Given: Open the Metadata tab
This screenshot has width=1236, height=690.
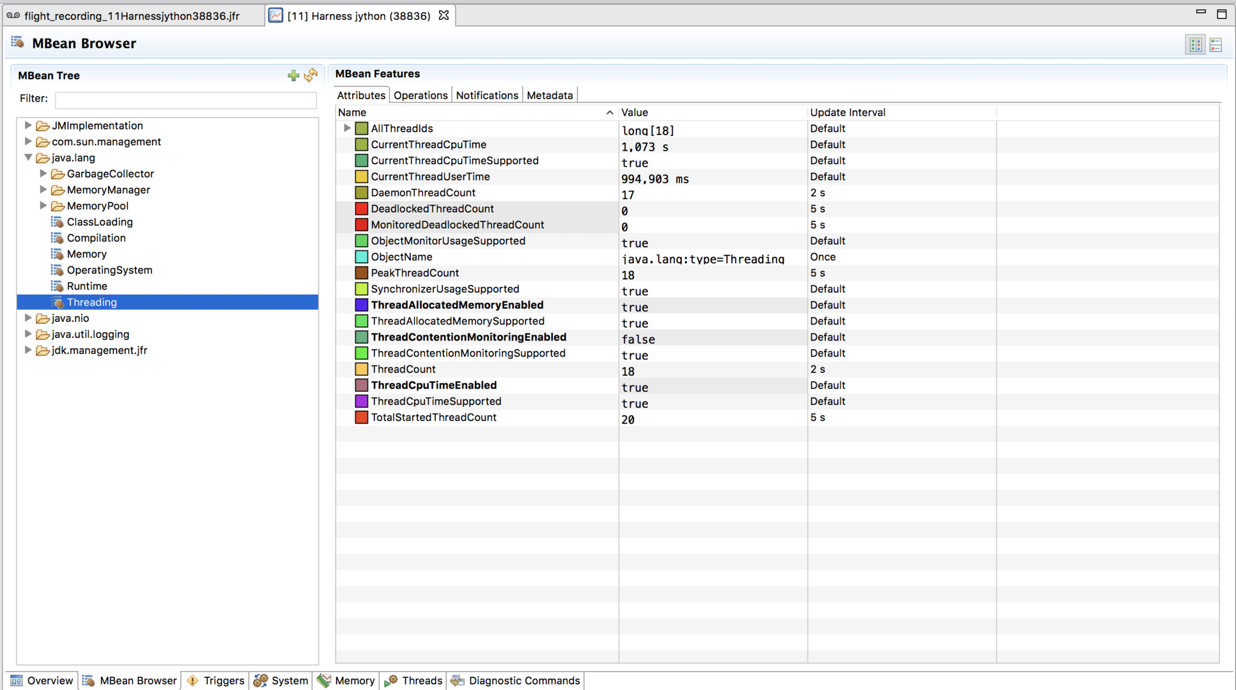Looking at the screenshot, I should [549, 95].
